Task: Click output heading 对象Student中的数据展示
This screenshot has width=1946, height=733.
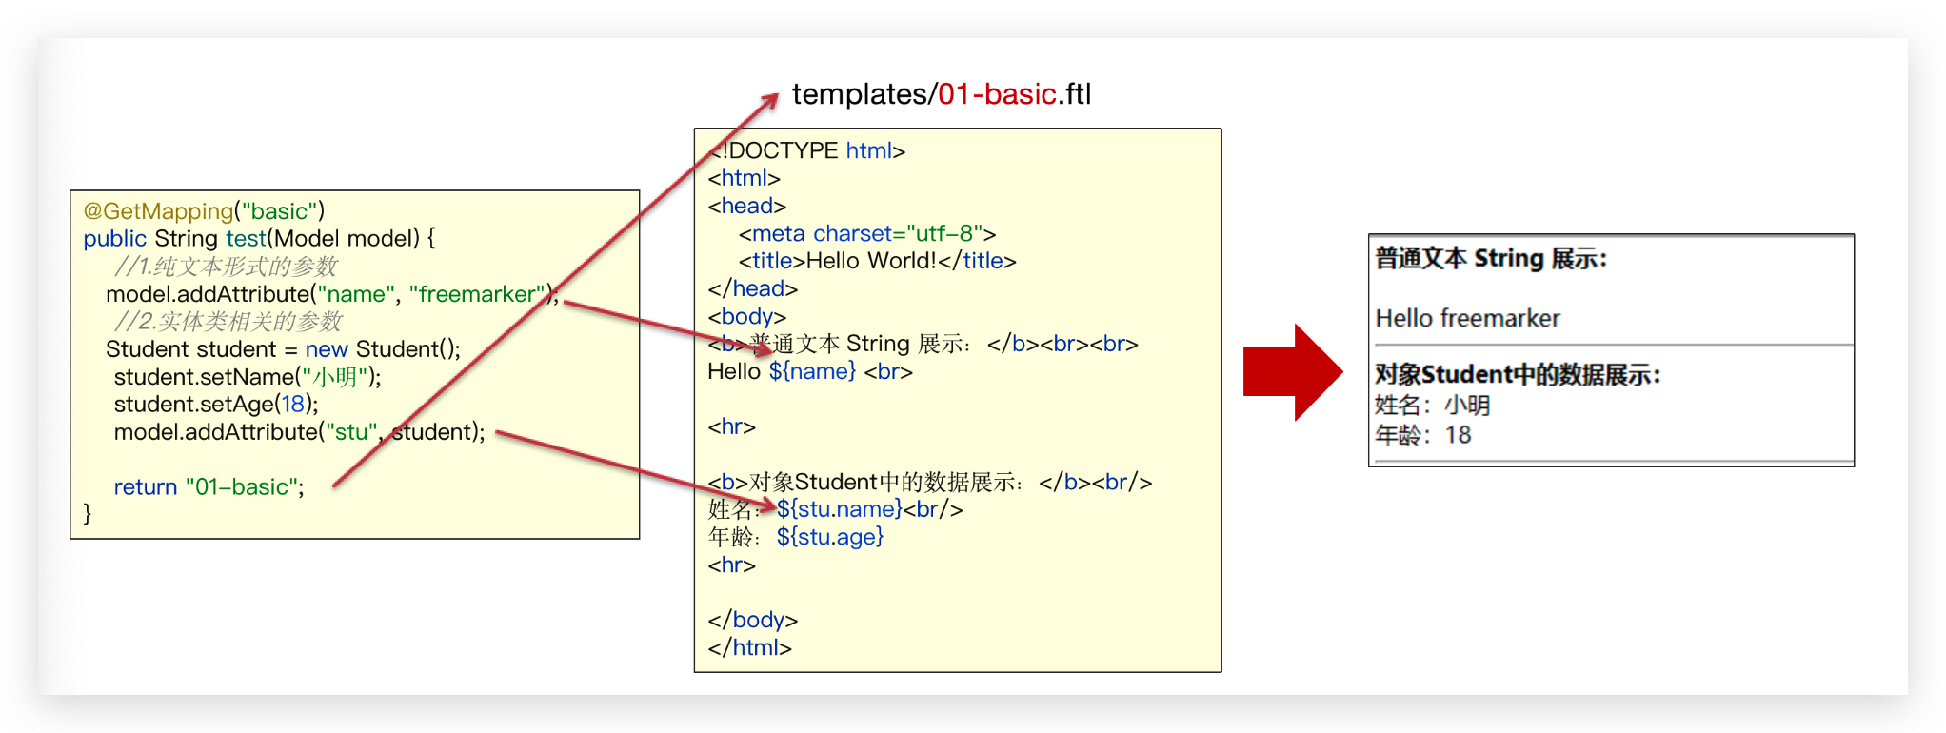Action: [x=1518, y=375]
